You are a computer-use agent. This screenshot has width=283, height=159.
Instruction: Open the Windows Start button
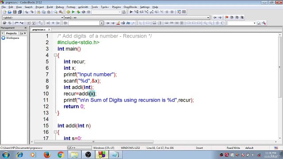click(6, 155)
